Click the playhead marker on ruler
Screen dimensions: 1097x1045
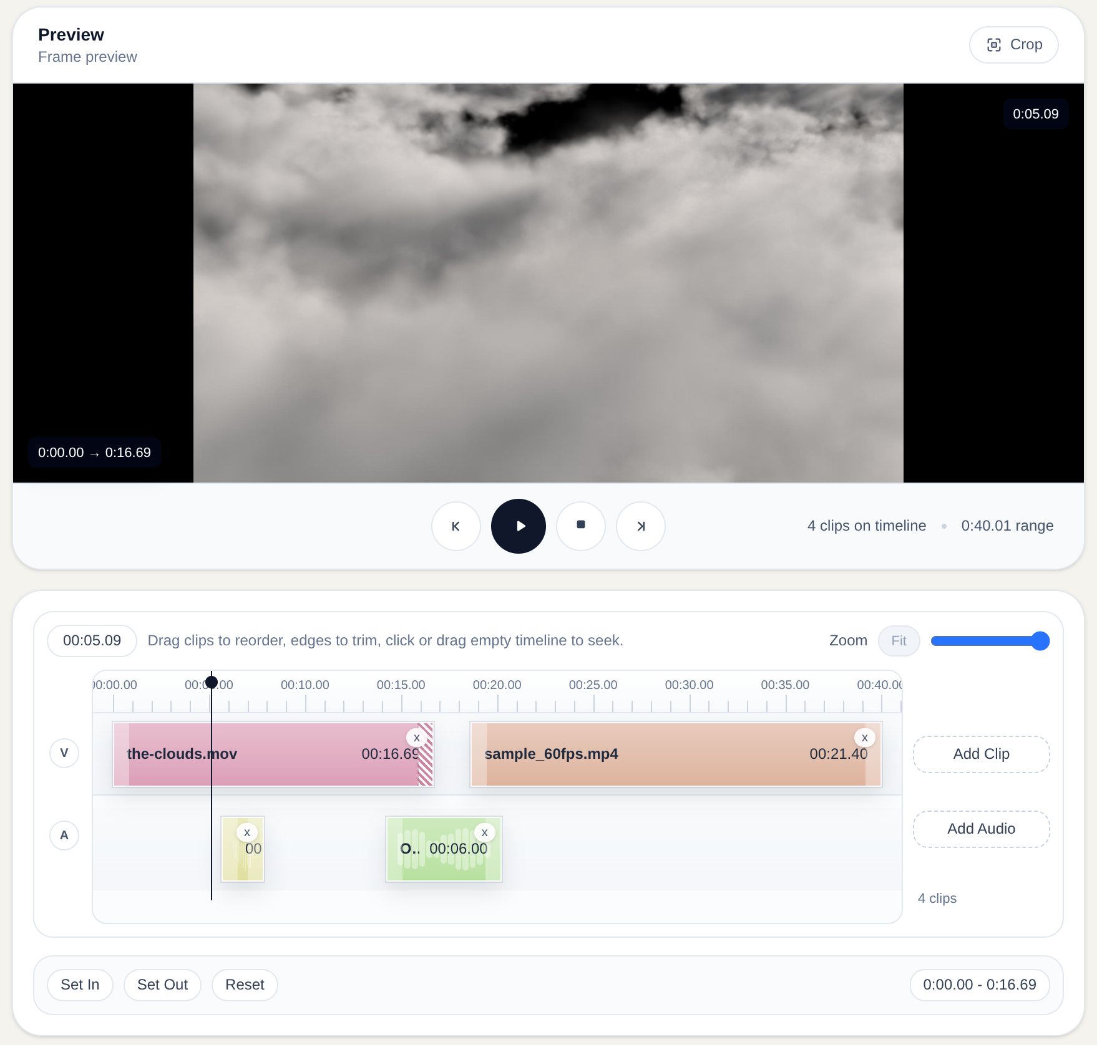(x=212, y=682)
